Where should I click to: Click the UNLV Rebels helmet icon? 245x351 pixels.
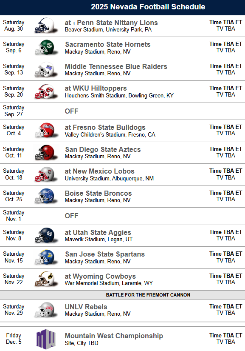coord(45,310)
